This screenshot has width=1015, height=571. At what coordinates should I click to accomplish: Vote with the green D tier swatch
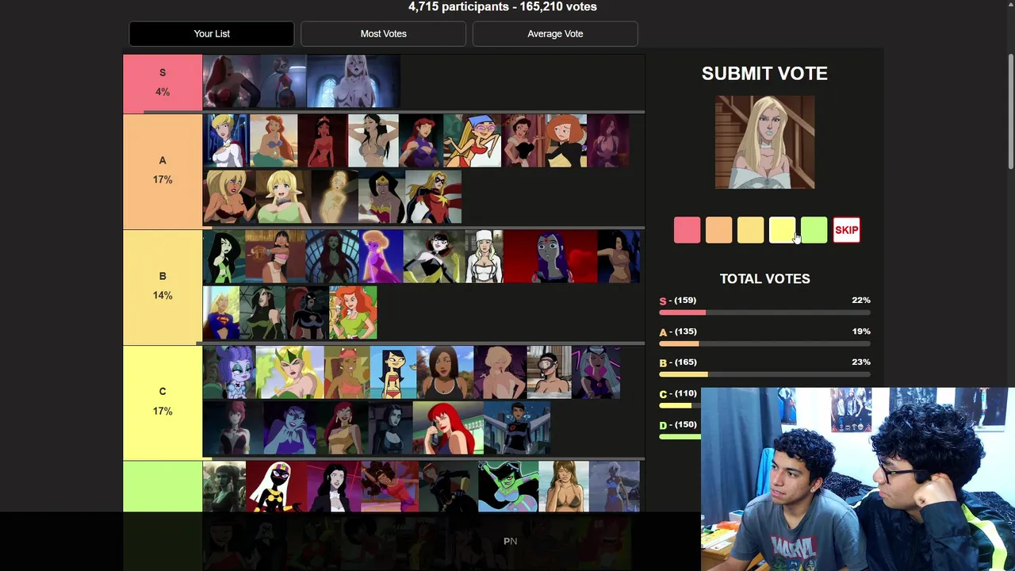click(x=814, y=230)
